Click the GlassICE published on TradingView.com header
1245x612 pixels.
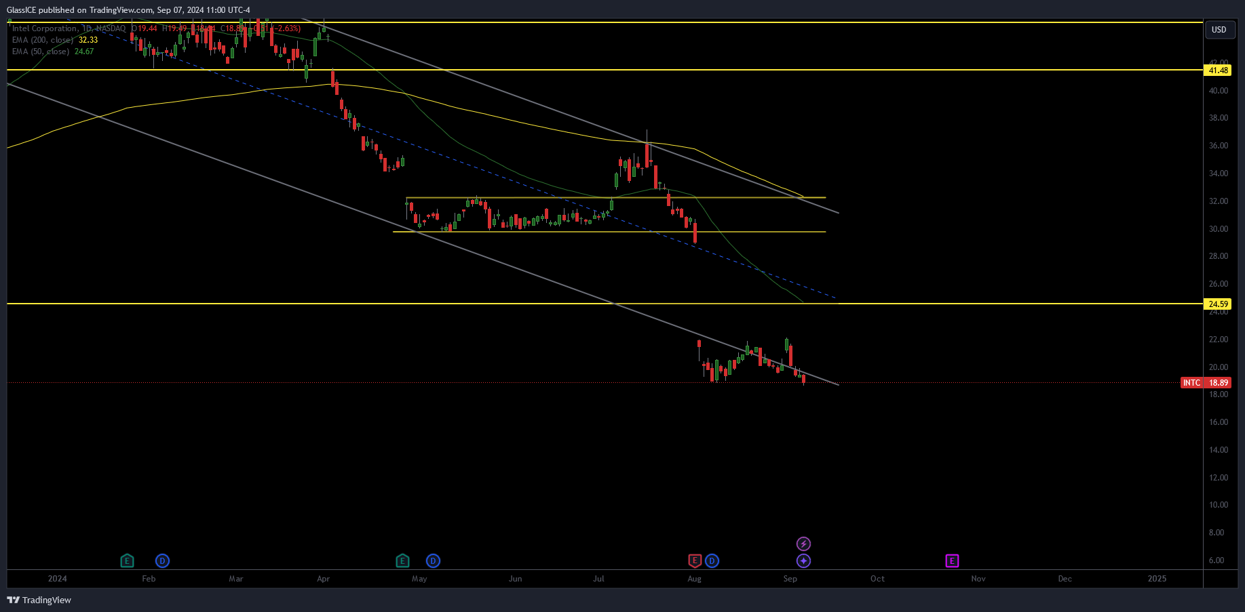(128, 9)
